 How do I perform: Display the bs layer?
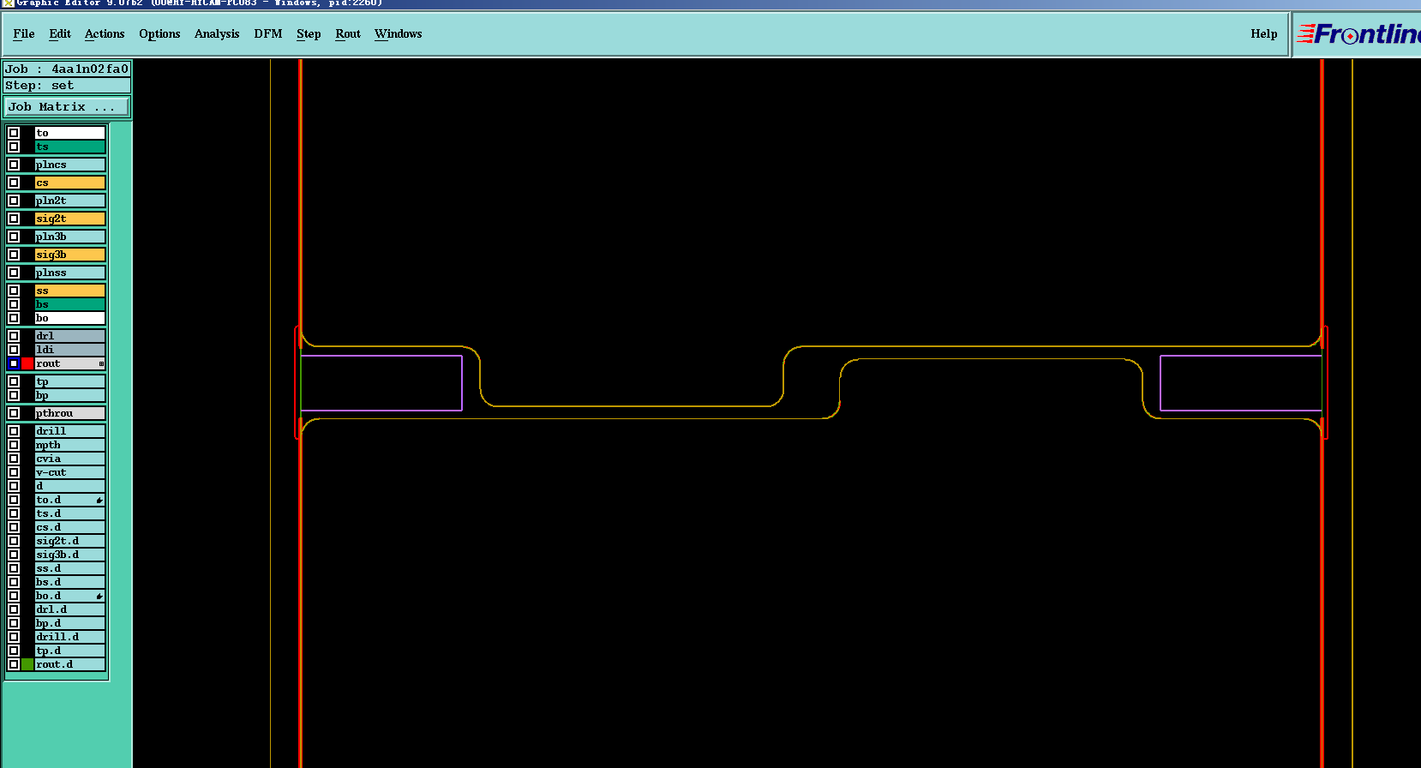pos(70,304)
